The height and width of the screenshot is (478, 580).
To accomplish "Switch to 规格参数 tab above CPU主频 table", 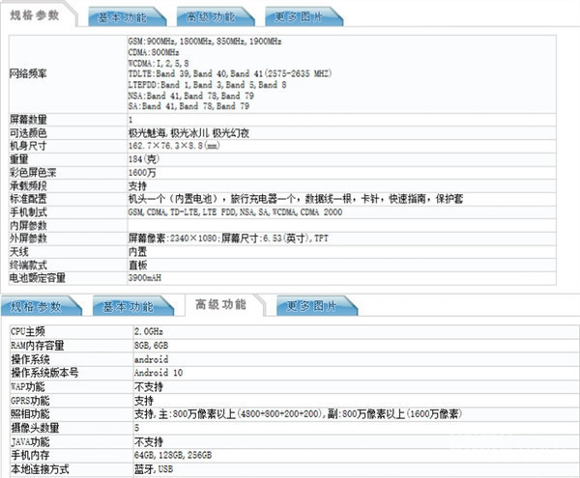I will [x=40, y=306].
